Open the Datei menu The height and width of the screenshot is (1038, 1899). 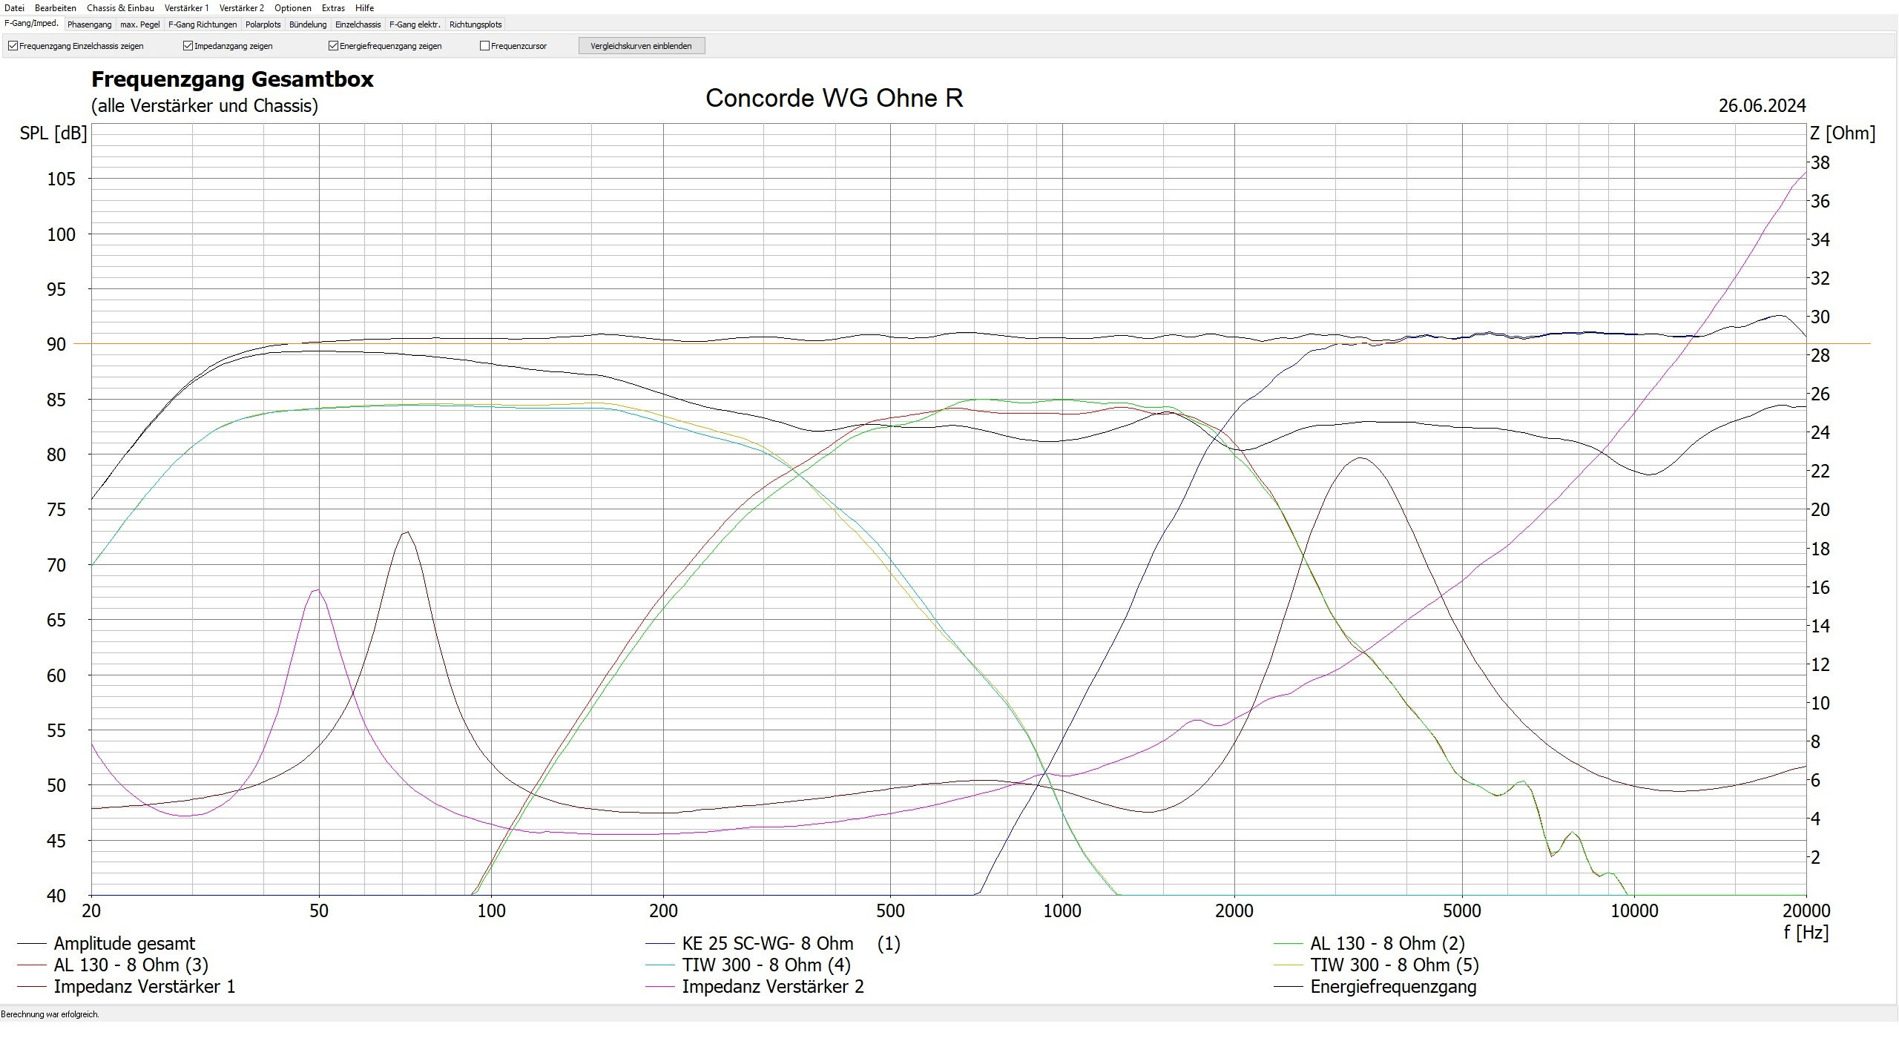(x=14, y=8)
